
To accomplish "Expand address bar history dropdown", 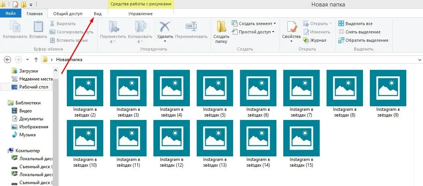I will (420, 60).
